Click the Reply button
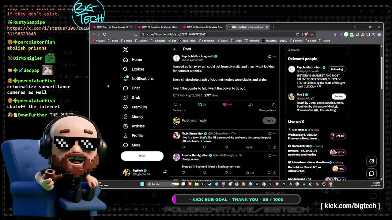The image size is (392, 220). [269, 120]
